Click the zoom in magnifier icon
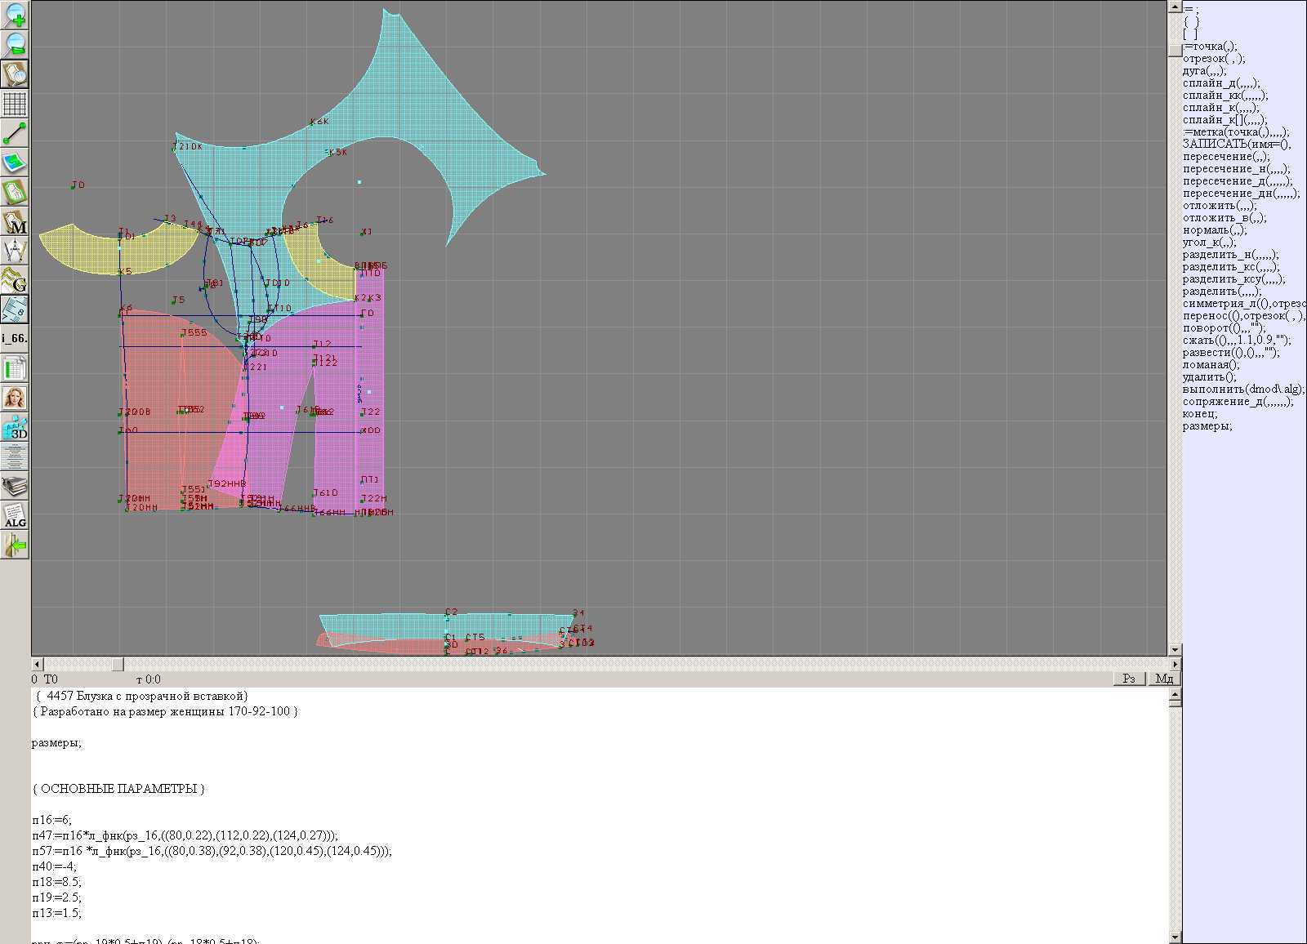Viewport: 1307px width, 944px height. [15, 15]
